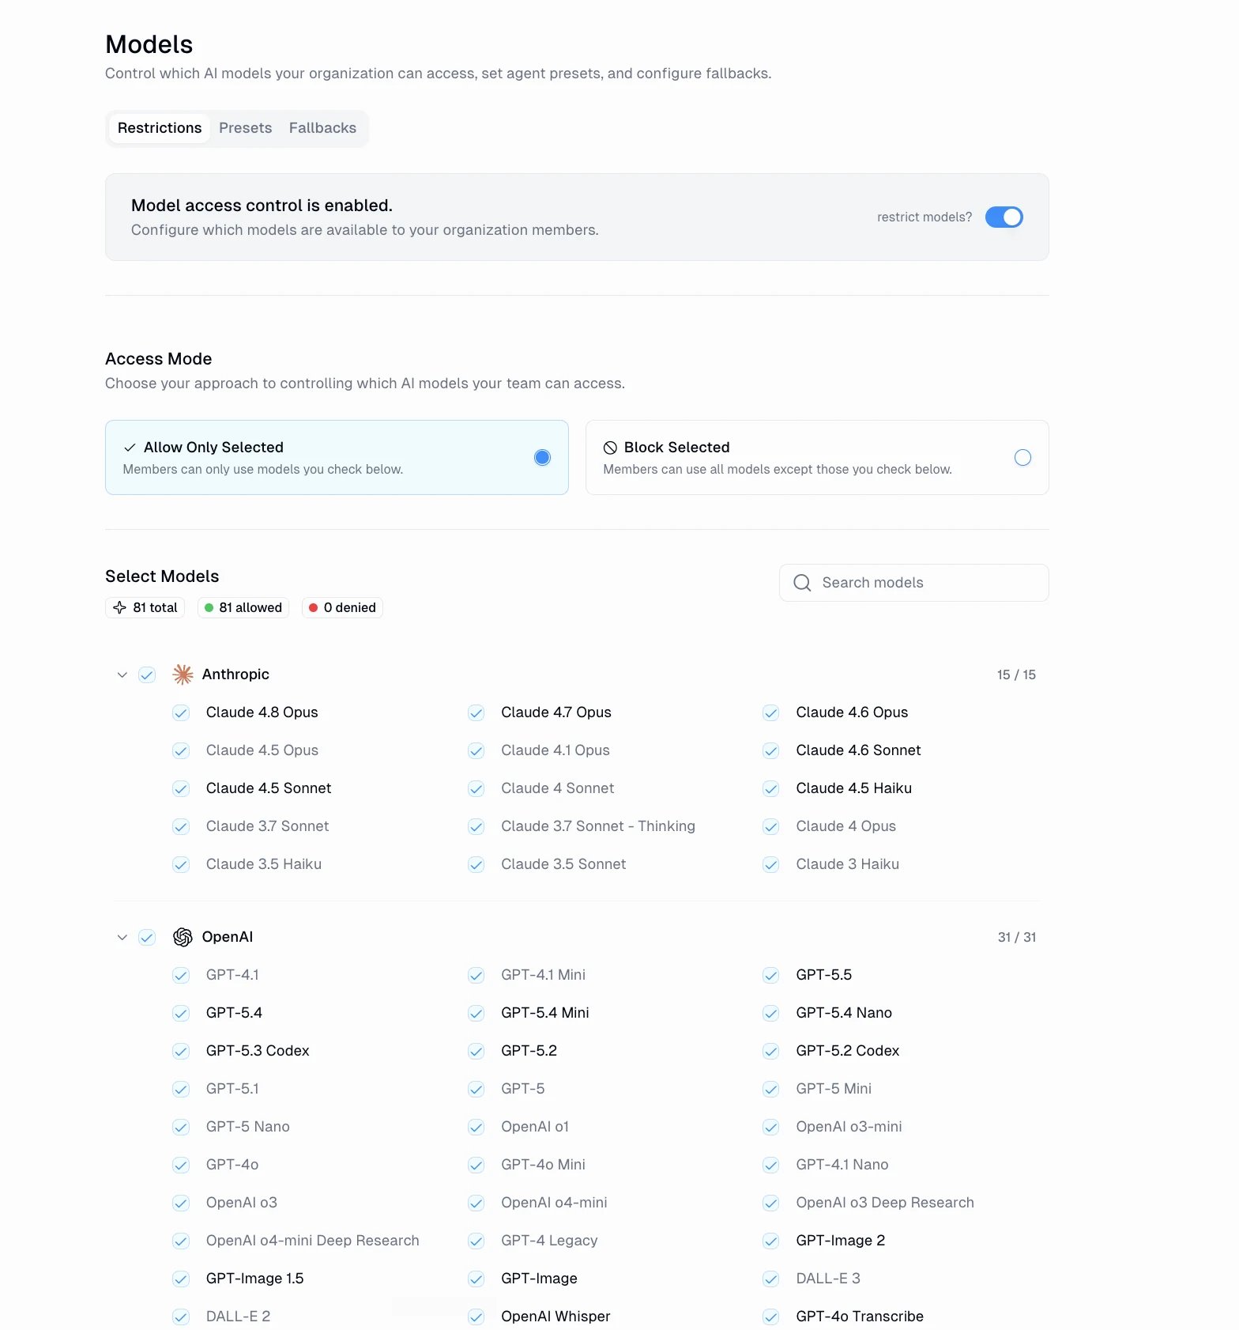Screen dimensions: 1239x1330
Task: Click the Allow Only Selected card
Action: pyautogui.click(x=337, y=457)
